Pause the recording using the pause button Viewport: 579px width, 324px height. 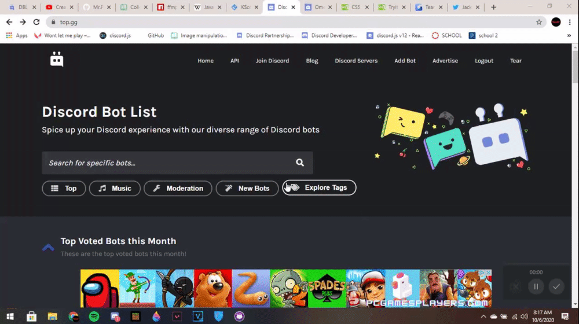coord(536,287)
